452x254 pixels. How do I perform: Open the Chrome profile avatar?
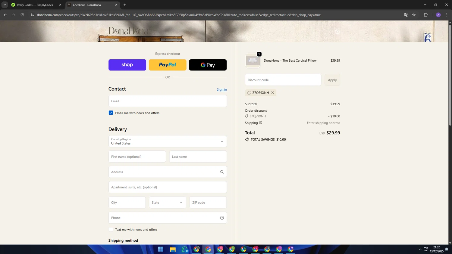(x=438, y=15)
